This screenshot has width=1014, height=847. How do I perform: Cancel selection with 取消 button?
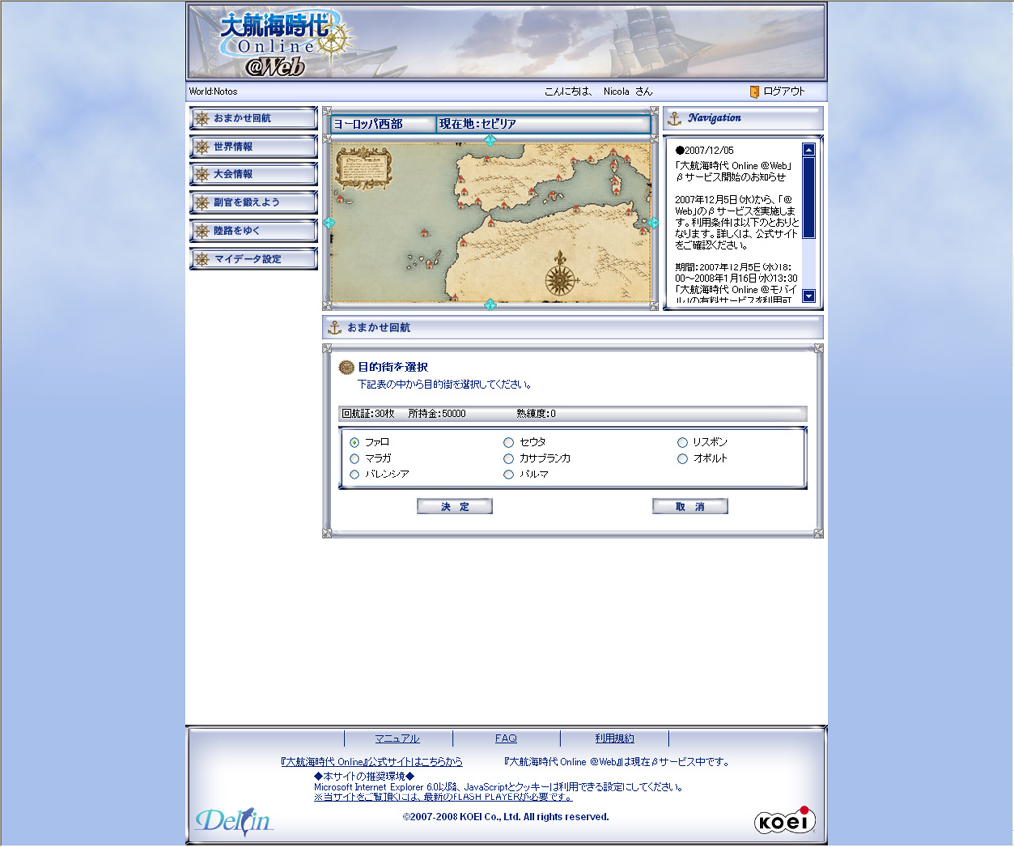[690, 506]
